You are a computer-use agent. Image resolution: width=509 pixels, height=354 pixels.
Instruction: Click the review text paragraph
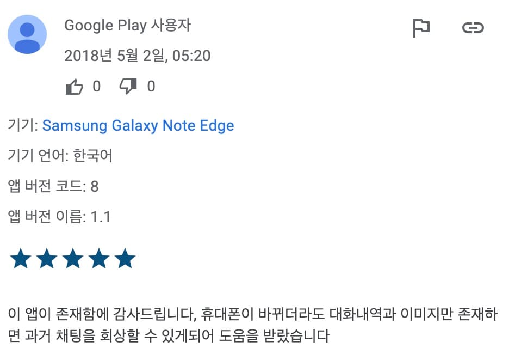[251, 325]
